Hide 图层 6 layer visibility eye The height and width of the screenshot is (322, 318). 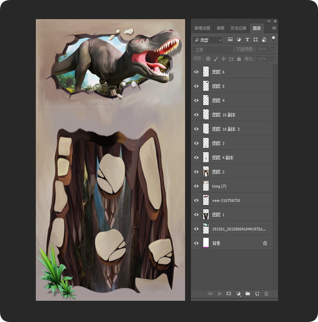pyautogui.click(x=196, y=72)
